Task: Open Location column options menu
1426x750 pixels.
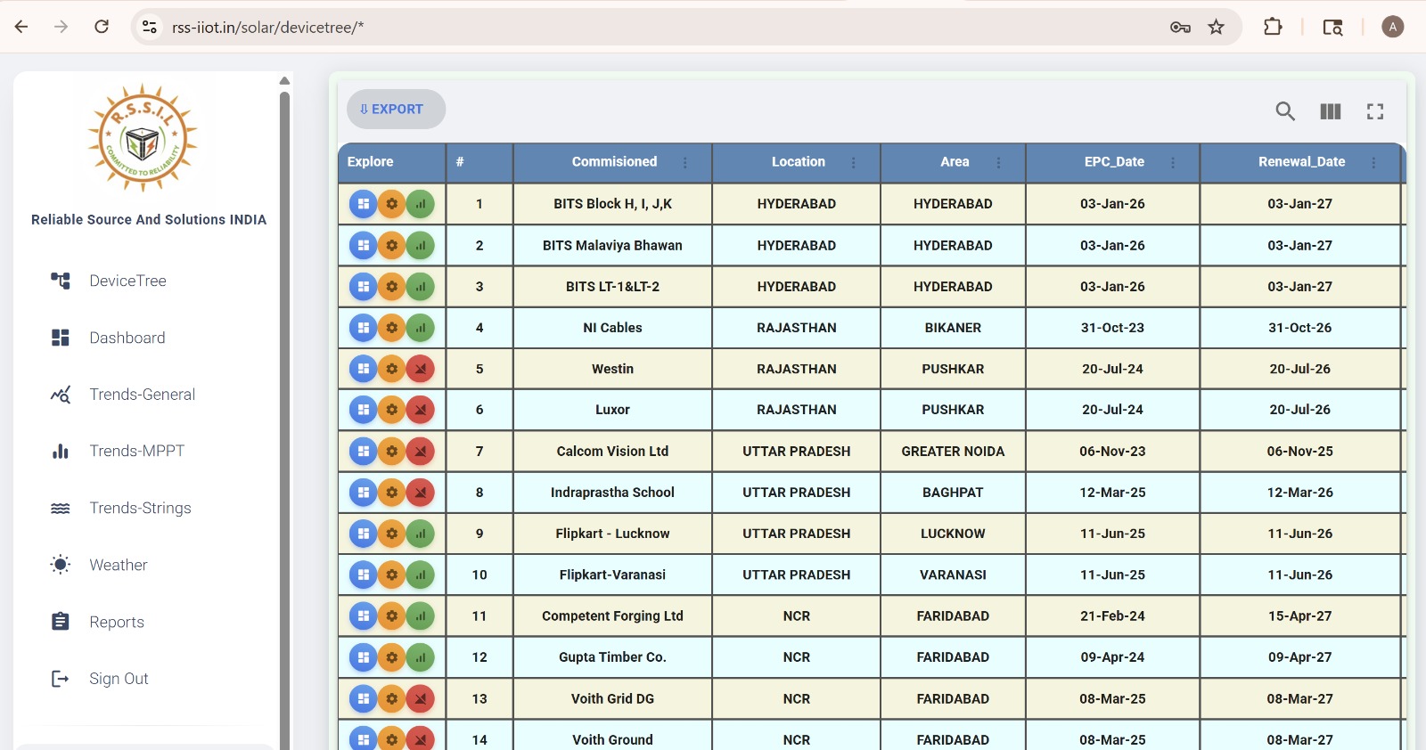Action: coord(853,162)
